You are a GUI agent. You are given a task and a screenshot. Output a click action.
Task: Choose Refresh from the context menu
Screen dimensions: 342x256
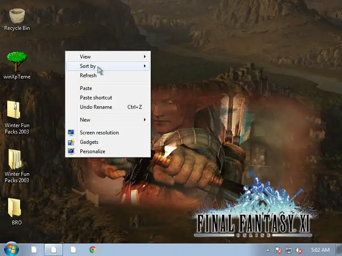coord(108,76)
